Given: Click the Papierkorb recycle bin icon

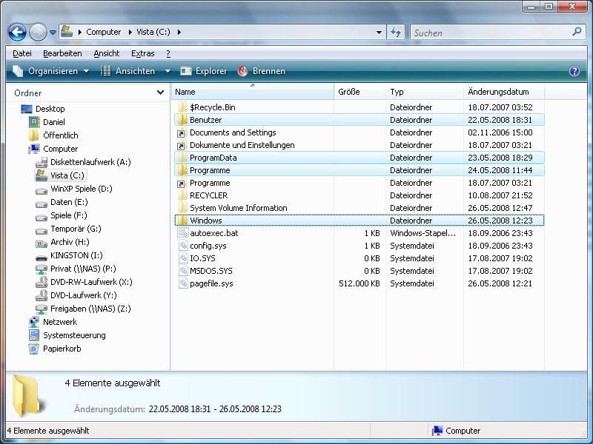Looking at the screenshot, I should pos(33,349).
